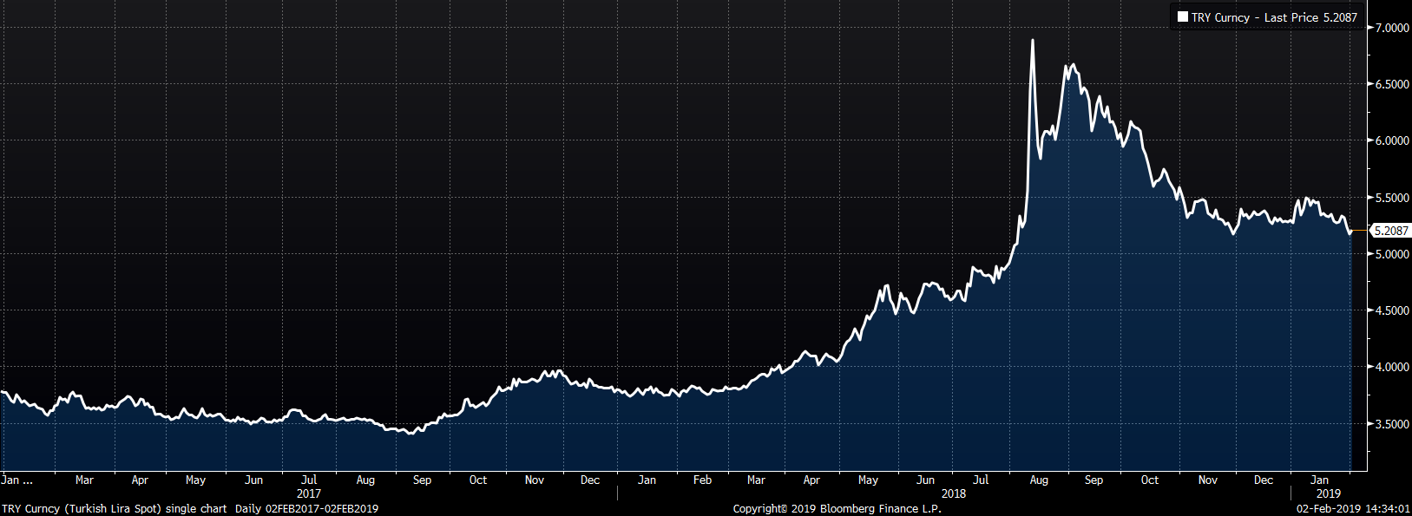The height and width of the screenshot is (516, 1412).
Task: Select the Feb month label on time axis
Action: [x=702, y=480]
